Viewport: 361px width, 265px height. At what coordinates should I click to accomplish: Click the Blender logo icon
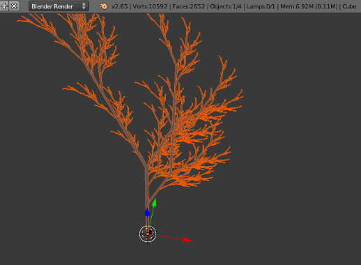[x=103, y=6]
